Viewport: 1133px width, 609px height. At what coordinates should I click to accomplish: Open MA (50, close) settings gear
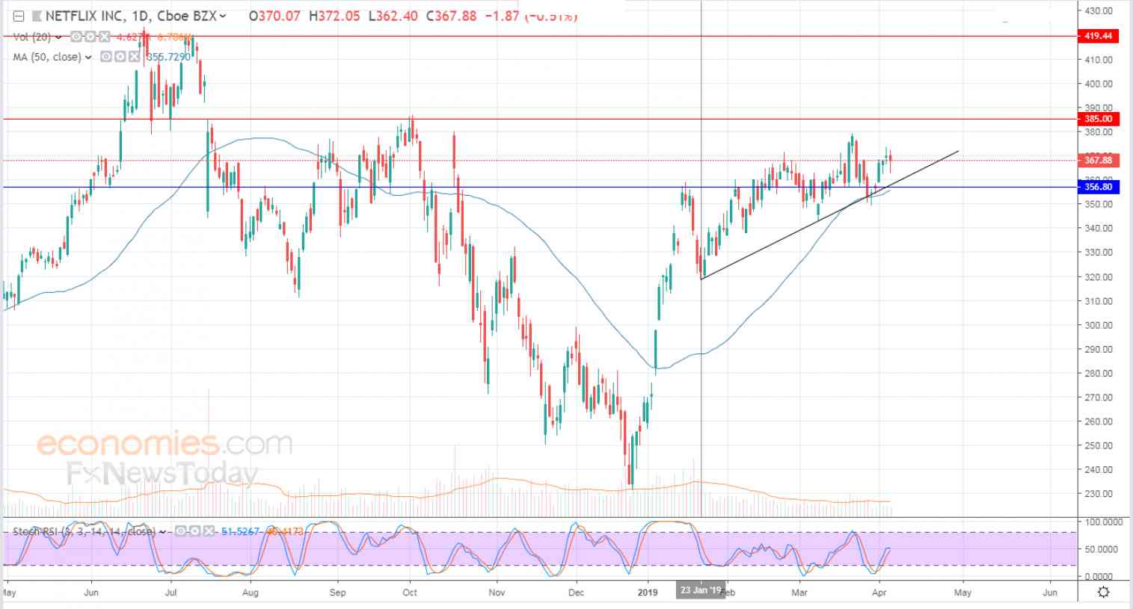pyautogui.click(x=120, y=57)
